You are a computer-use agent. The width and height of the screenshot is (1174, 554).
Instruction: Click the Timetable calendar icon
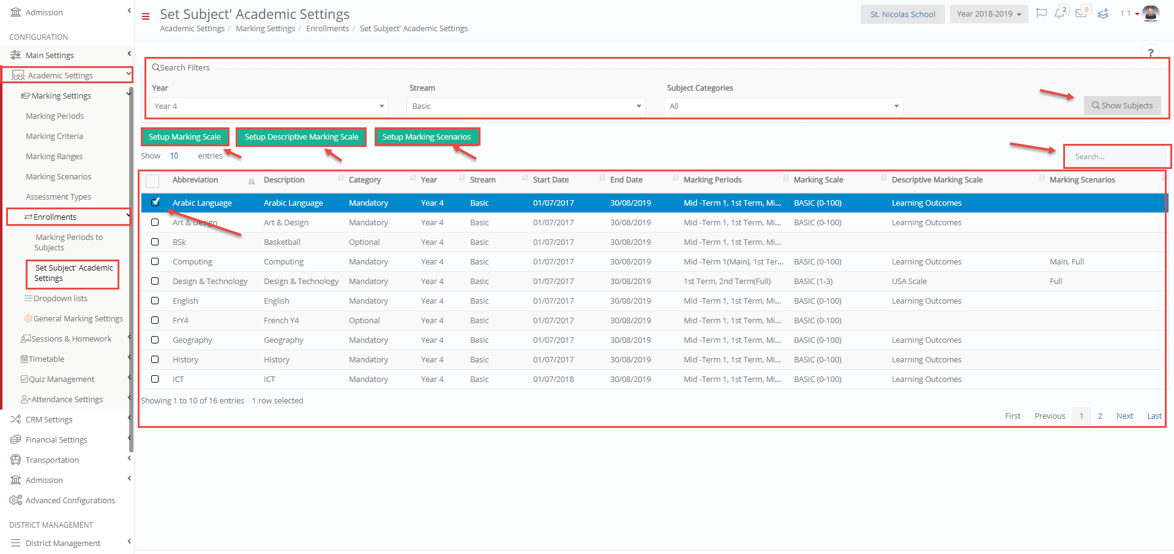[24, 359]
